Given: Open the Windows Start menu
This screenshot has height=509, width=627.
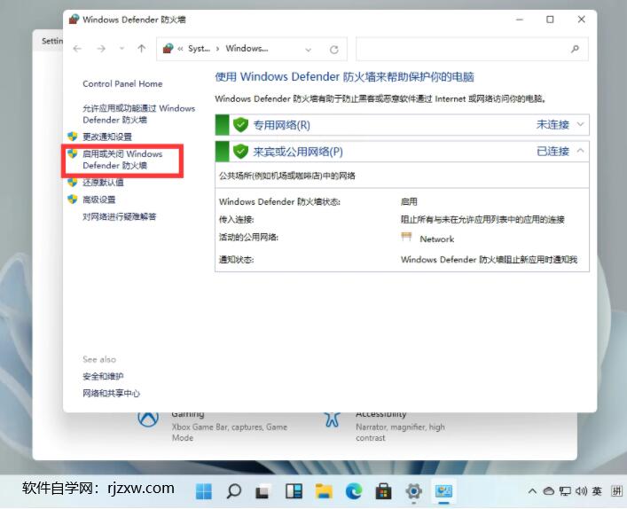Looking at the screenshot, I should tap(204, 491).
